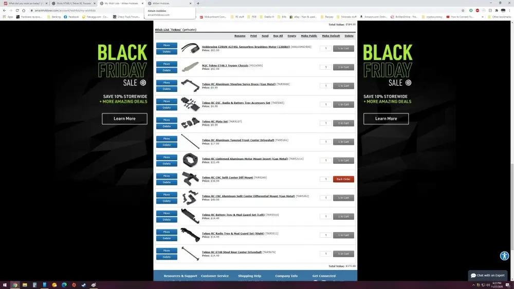Click the quantity field for Tekno RC Plate Set

(325, 123)
